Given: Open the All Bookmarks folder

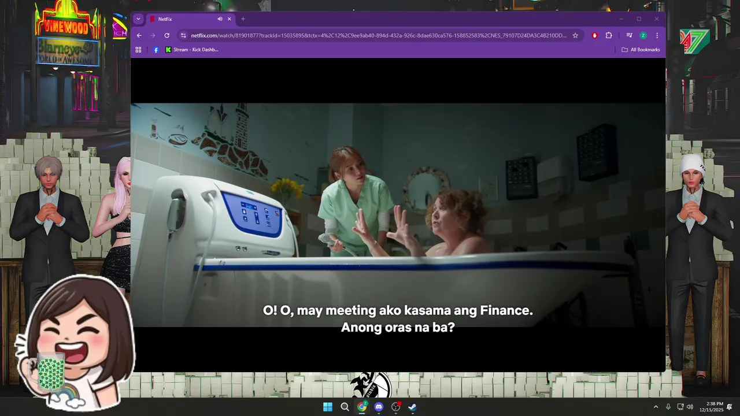Looking at the screenshot, I should [641, 50].
